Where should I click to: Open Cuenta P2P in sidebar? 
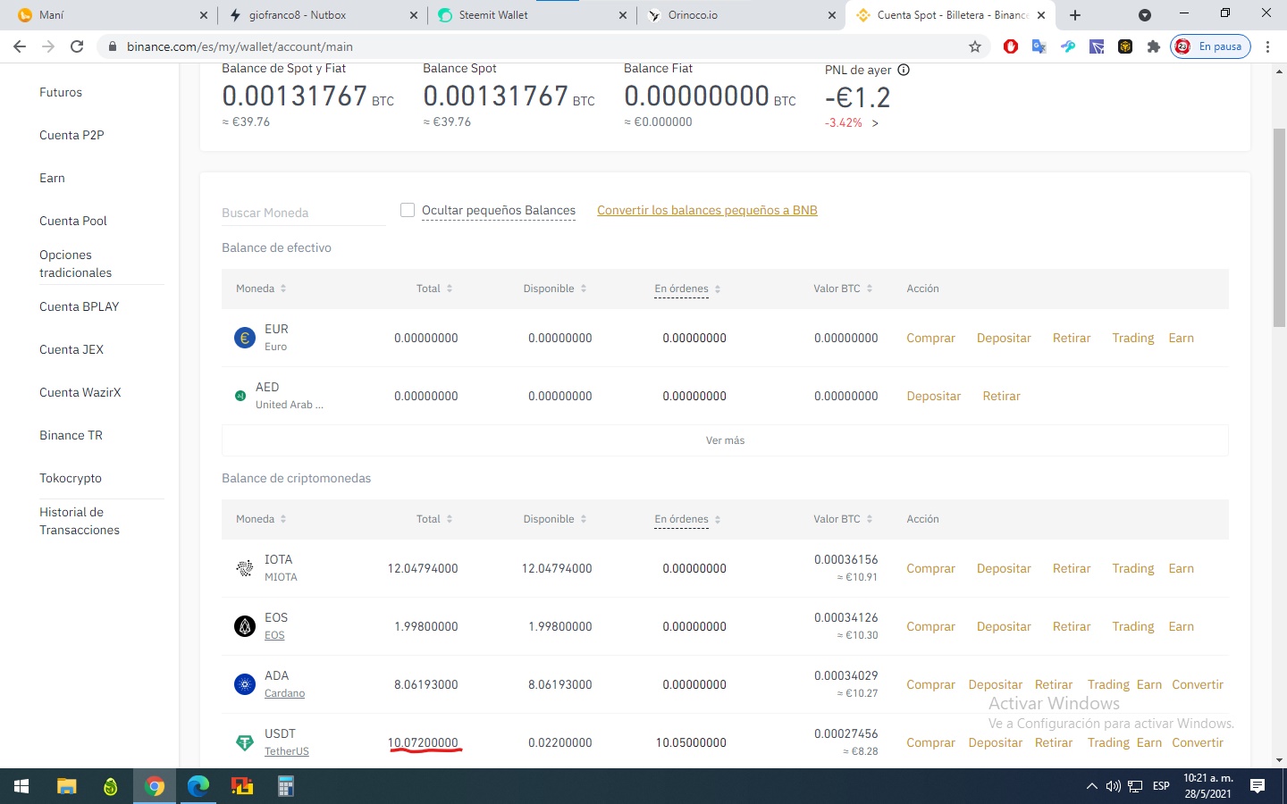pos(71,135)
